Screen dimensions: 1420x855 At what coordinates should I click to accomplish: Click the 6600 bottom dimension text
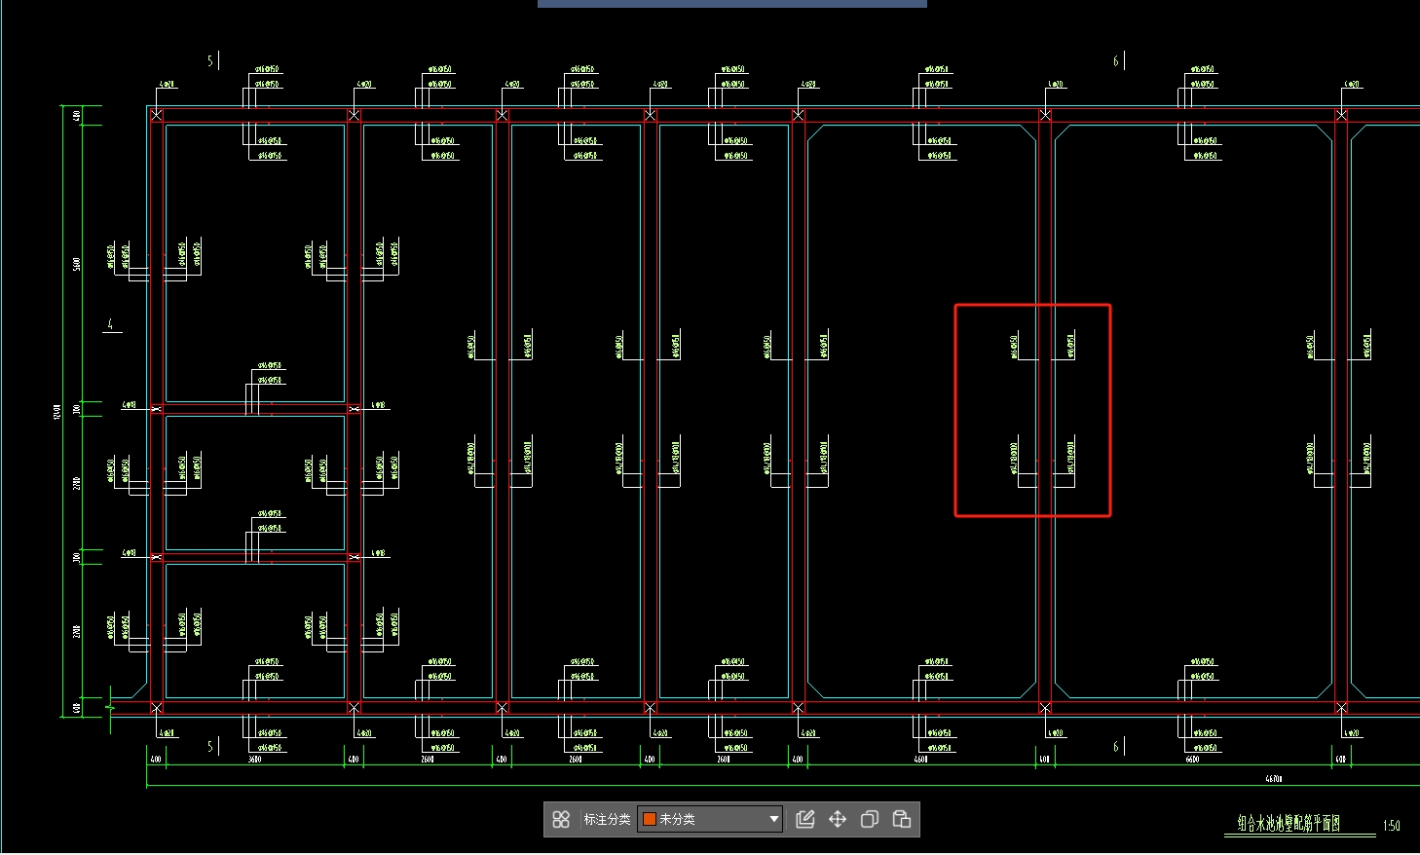[x=1192, y=760]
